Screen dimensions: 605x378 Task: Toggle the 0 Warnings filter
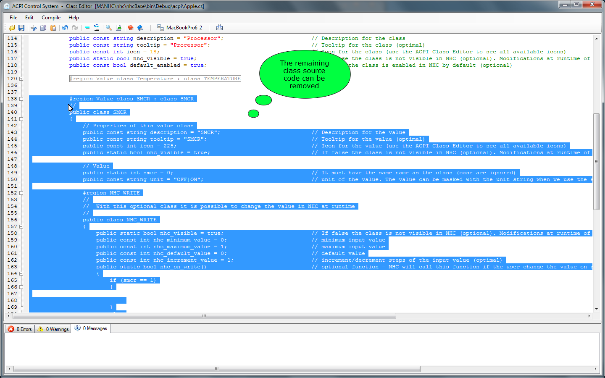(53, 329)
